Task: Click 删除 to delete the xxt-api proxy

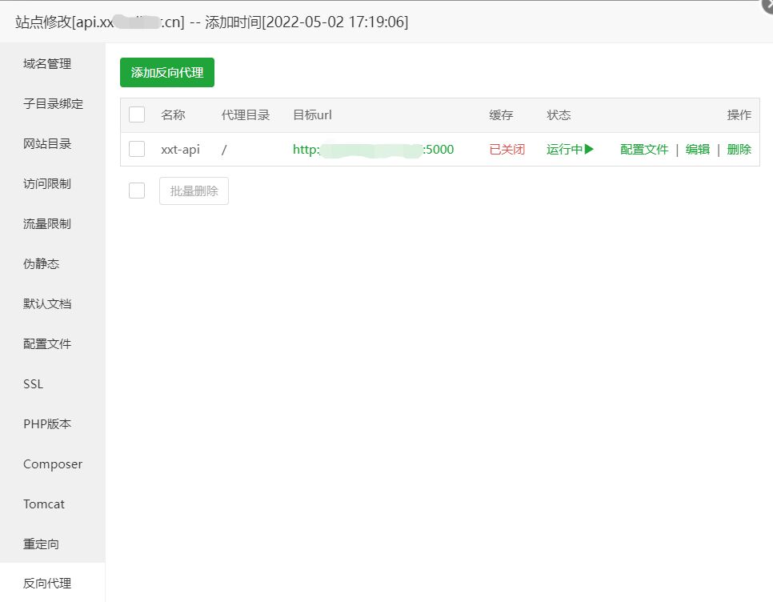Action: pyautogui.click(x=739, y=149)
